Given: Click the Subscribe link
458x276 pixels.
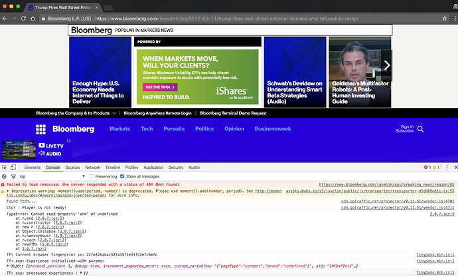Looking at the screenshot, I should point(404,131).
